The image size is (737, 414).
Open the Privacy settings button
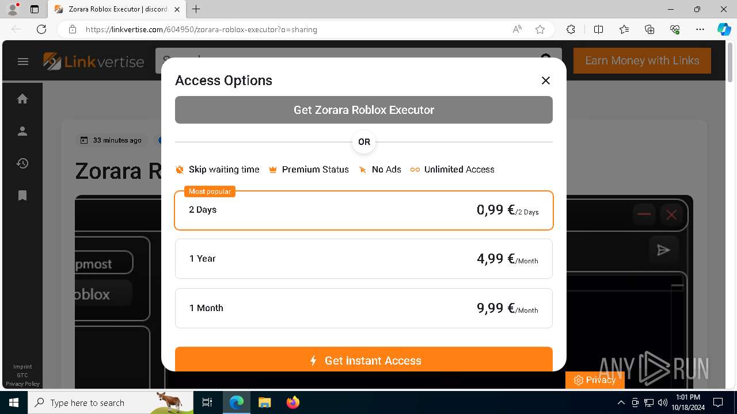(595, 380)
